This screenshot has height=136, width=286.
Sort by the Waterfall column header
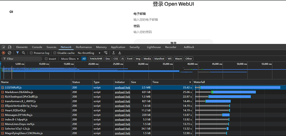tap(239, 82)
